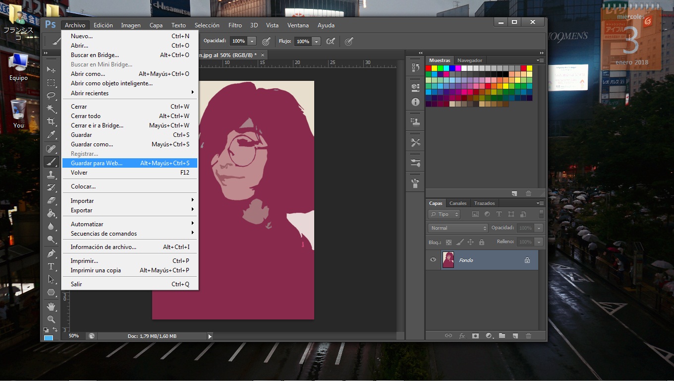
Task: Toggle filter for type layers
Action: point(499,214)
